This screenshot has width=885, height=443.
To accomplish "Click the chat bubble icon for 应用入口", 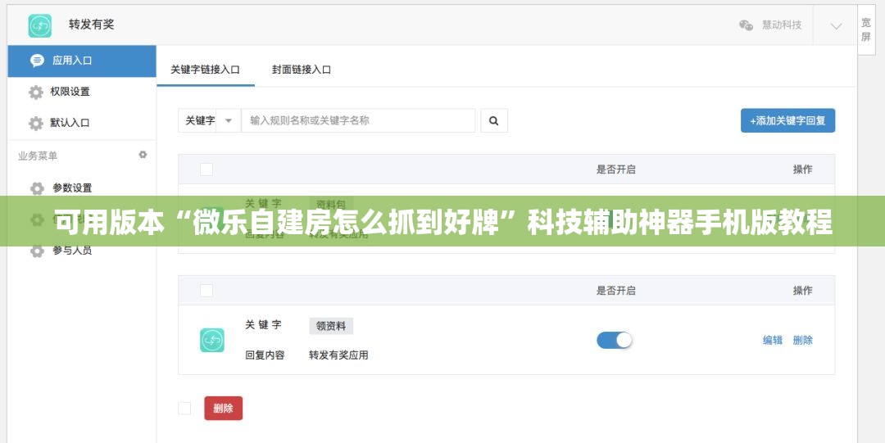I will click(x=37, y=61).
